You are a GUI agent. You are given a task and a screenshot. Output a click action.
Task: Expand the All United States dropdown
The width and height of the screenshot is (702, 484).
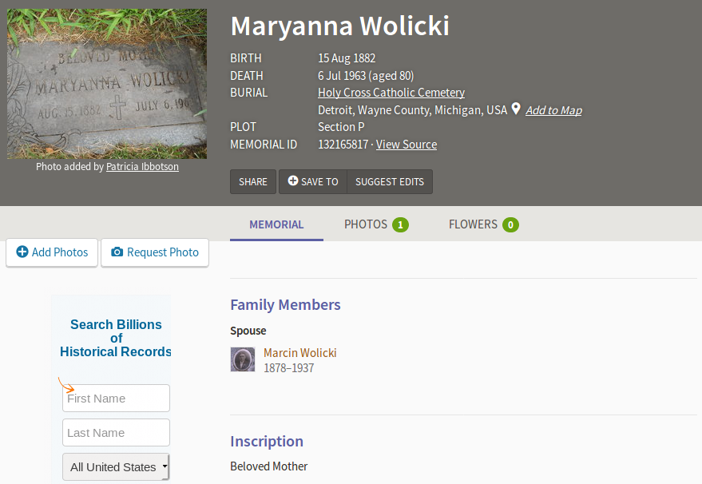click(117, 467)
